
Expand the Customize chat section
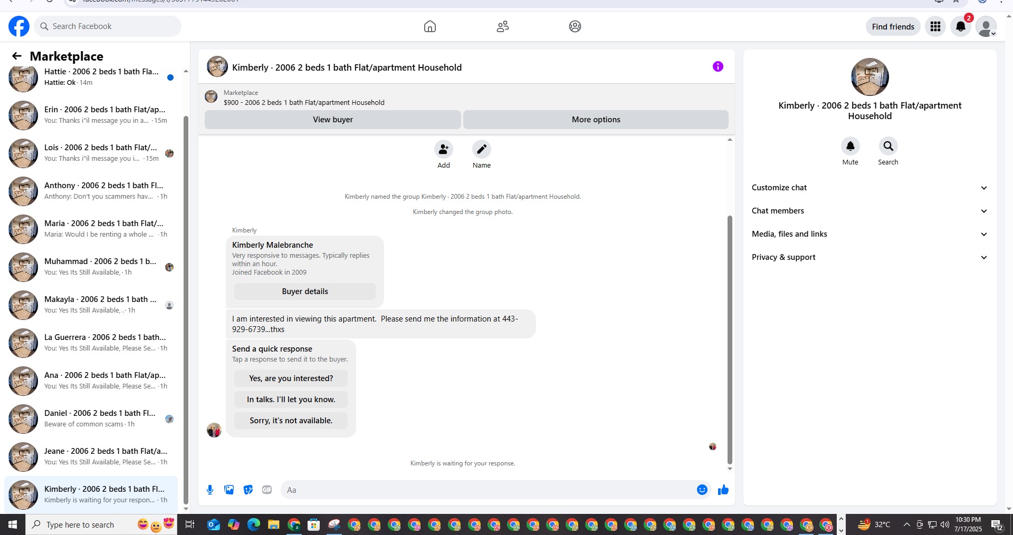point(870,188)
